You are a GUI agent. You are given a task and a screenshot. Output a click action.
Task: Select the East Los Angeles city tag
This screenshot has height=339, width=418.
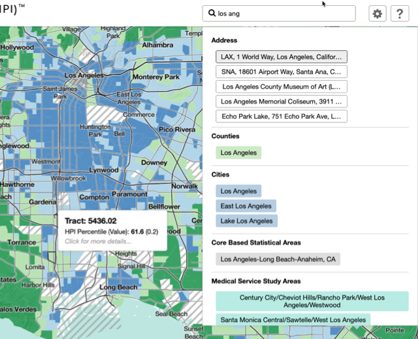point(246,206)
